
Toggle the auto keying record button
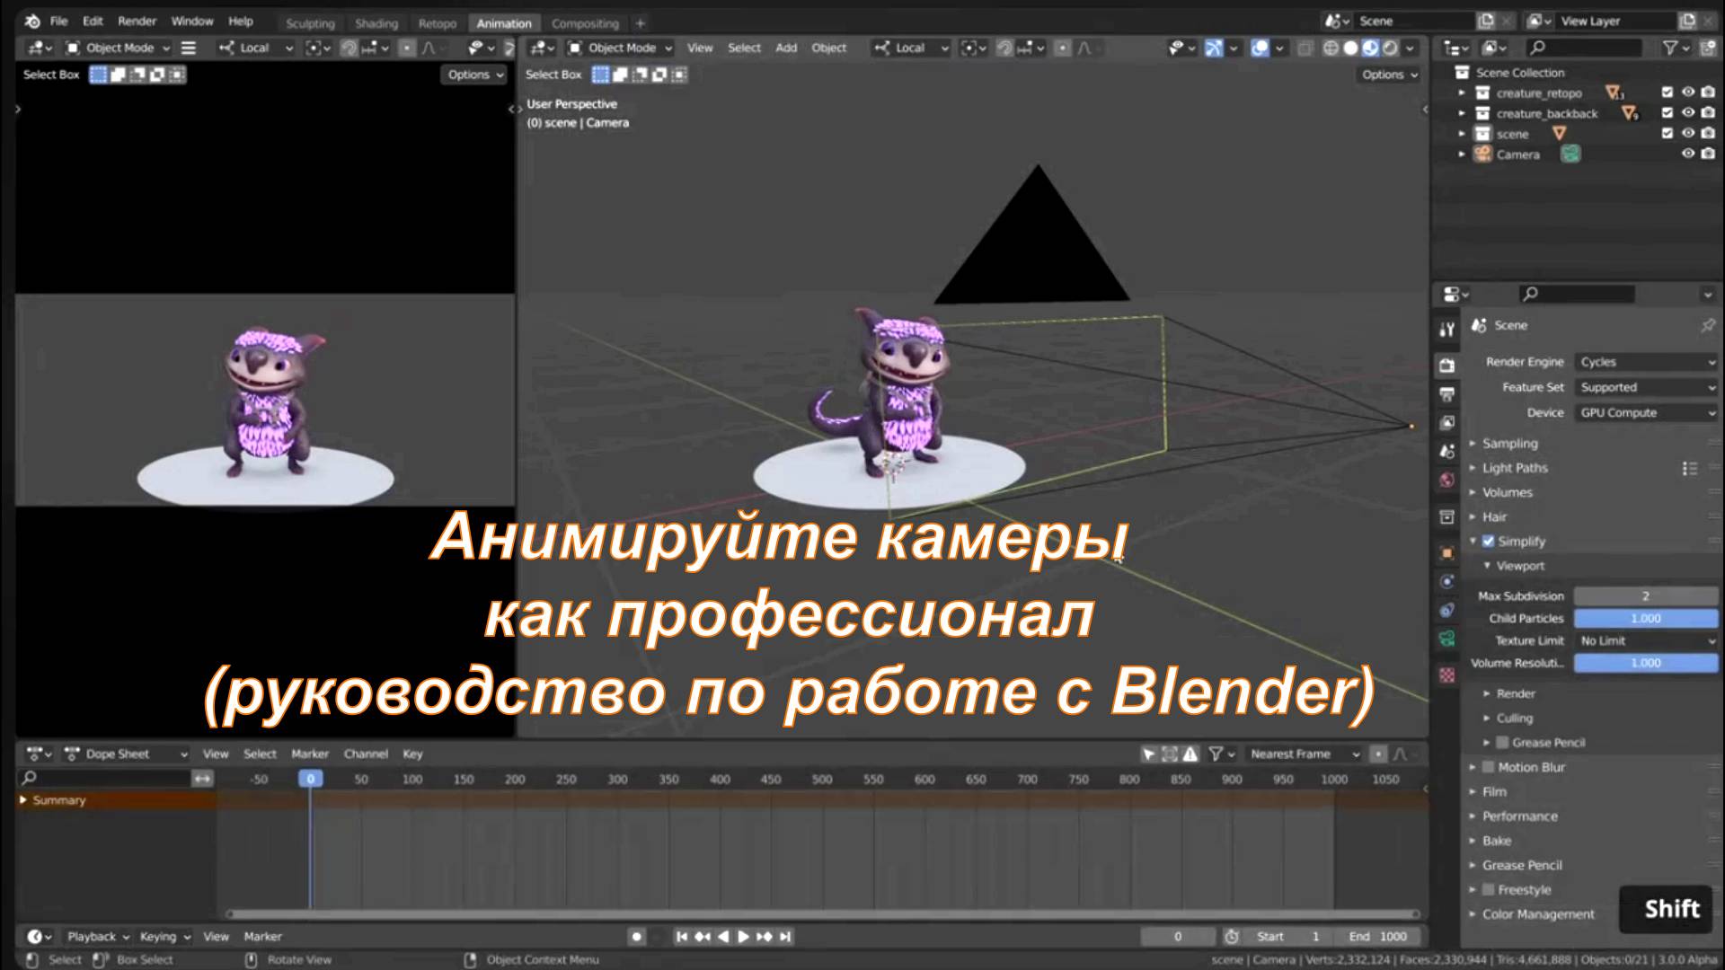pos(636,937)
